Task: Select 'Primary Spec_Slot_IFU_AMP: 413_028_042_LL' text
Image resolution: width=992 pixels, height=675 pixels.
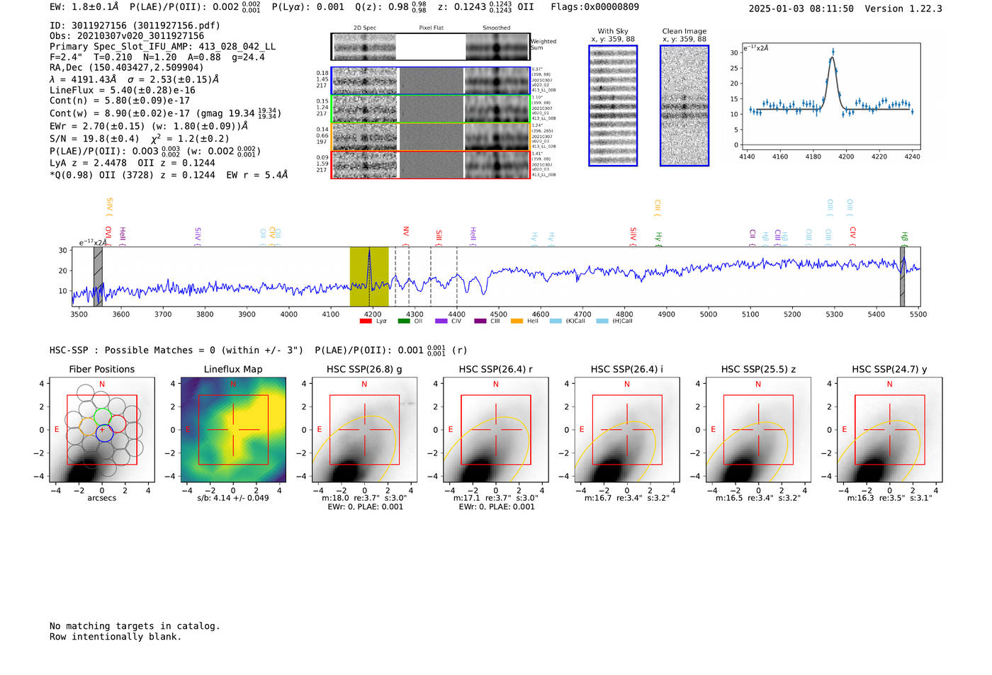Action: [x=162, y=47]
